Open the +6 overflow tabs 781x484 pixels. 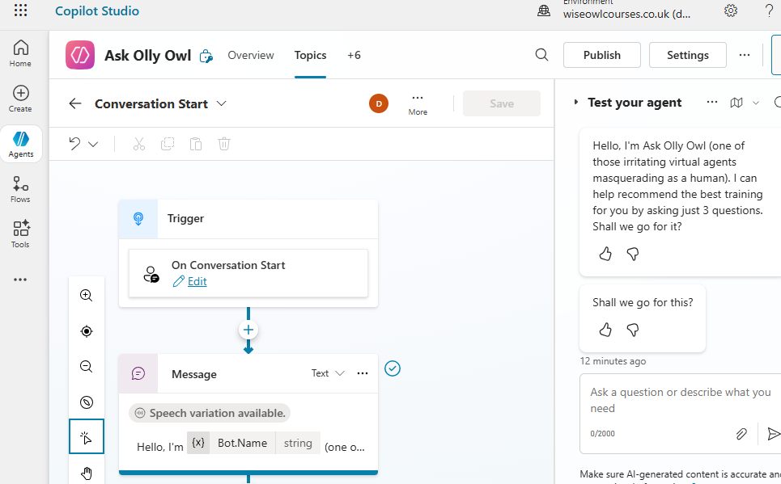(x=354, y=55)
